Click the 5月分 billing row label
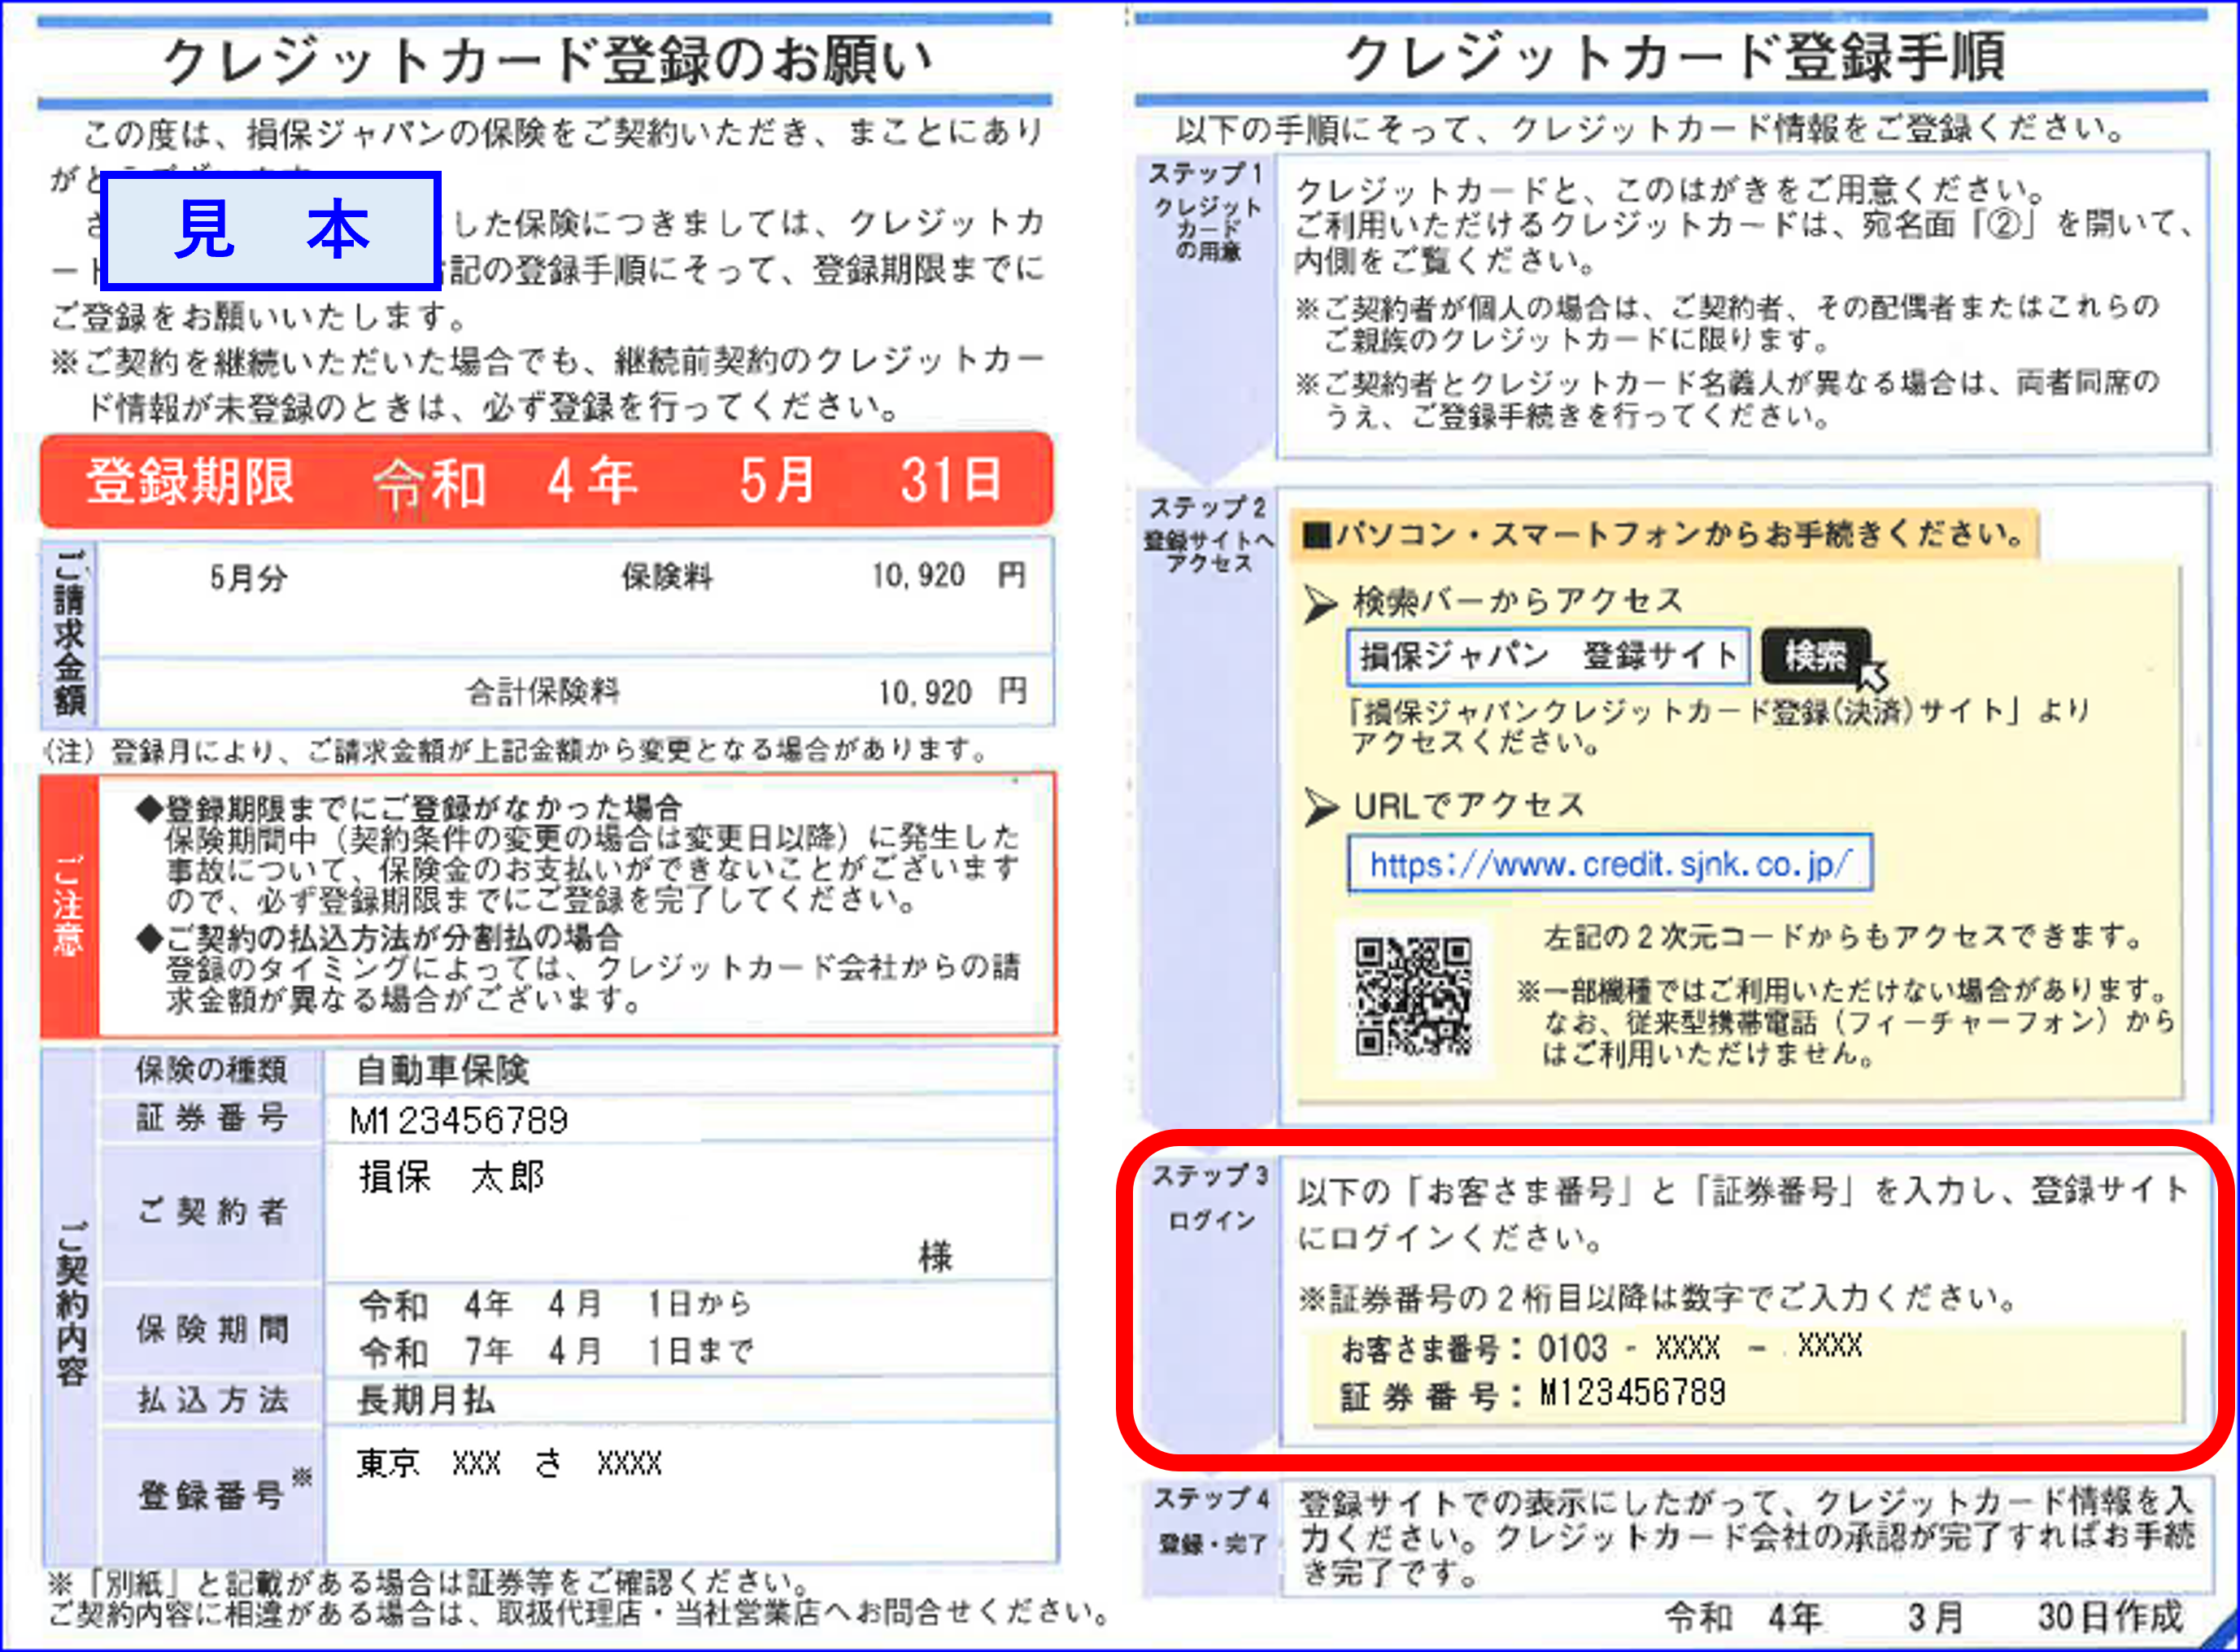 click(x=248, y=577)
